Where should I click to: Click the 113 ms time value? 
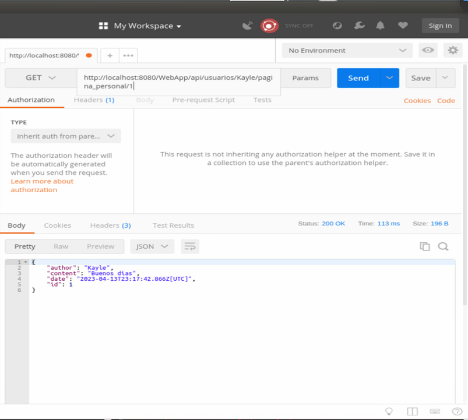pyautogui.click(x=388, y=224)
